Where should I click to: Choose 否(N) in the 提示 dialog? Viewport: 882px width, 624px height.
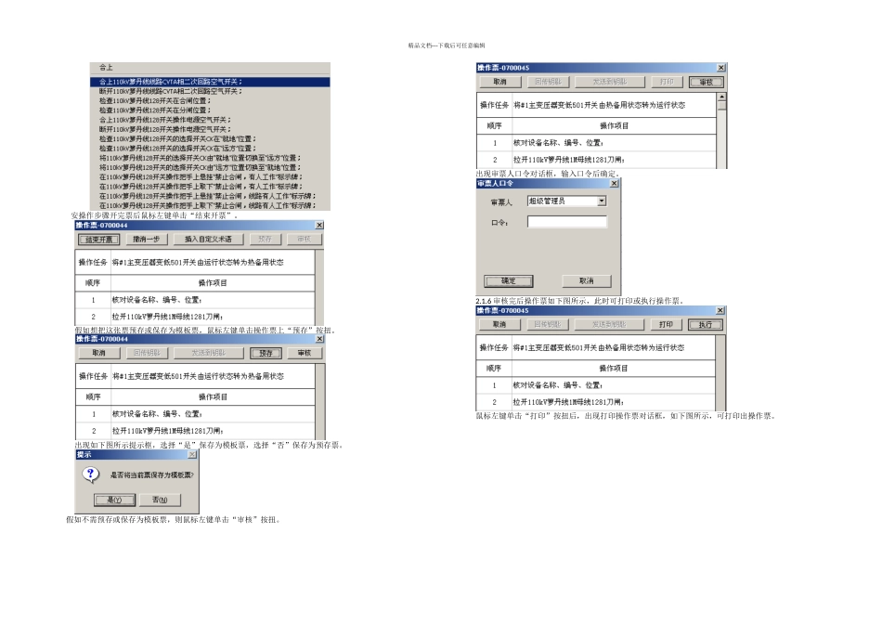pos(160,500)
